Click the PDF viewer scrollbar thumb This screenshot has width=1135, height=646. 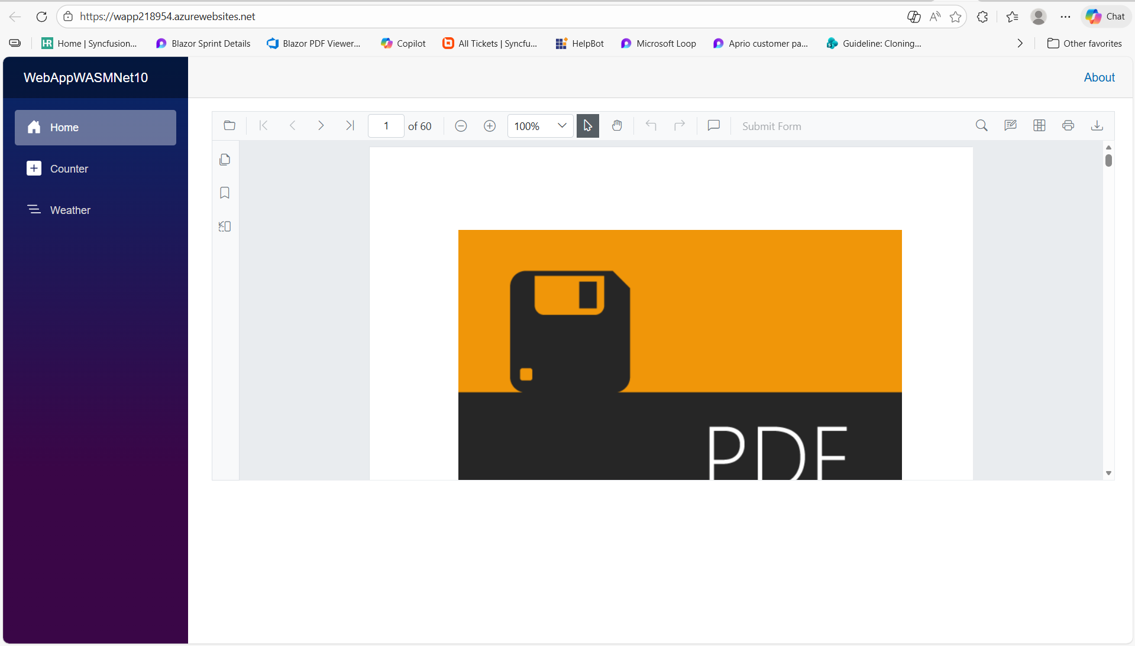(1108, 160)
